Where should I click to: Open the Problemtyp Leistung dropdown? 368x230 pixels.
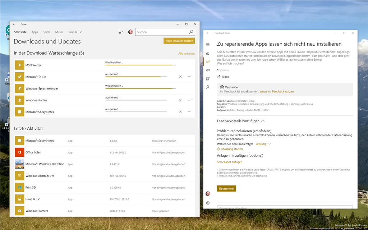pos(263,144)
